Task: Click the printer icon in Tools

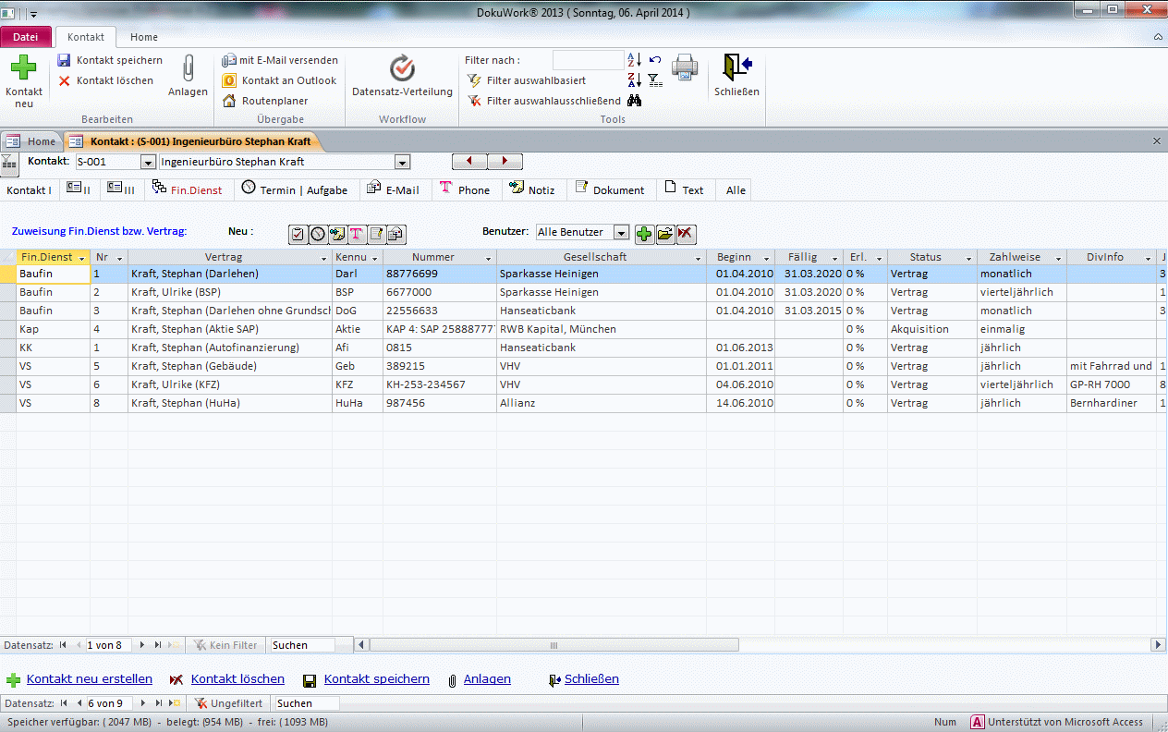Action: pyautogui.click(x=684, y=67)
